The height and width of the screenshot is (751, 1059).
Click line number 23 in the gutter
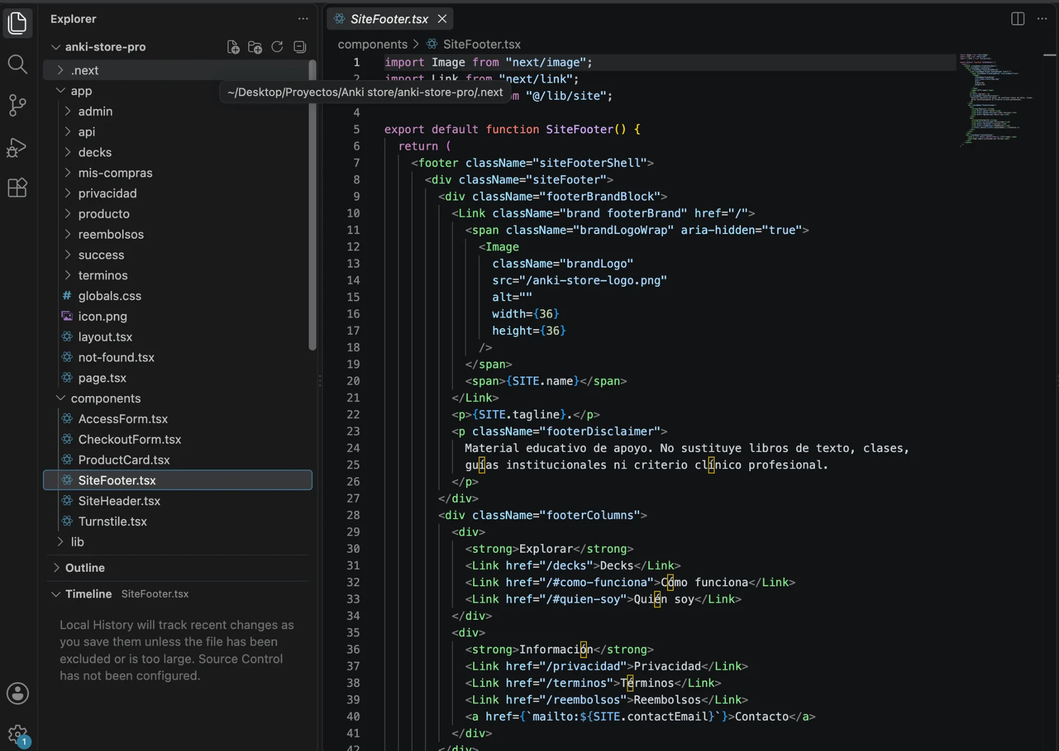pyautogui.click(x=353, y=431)
